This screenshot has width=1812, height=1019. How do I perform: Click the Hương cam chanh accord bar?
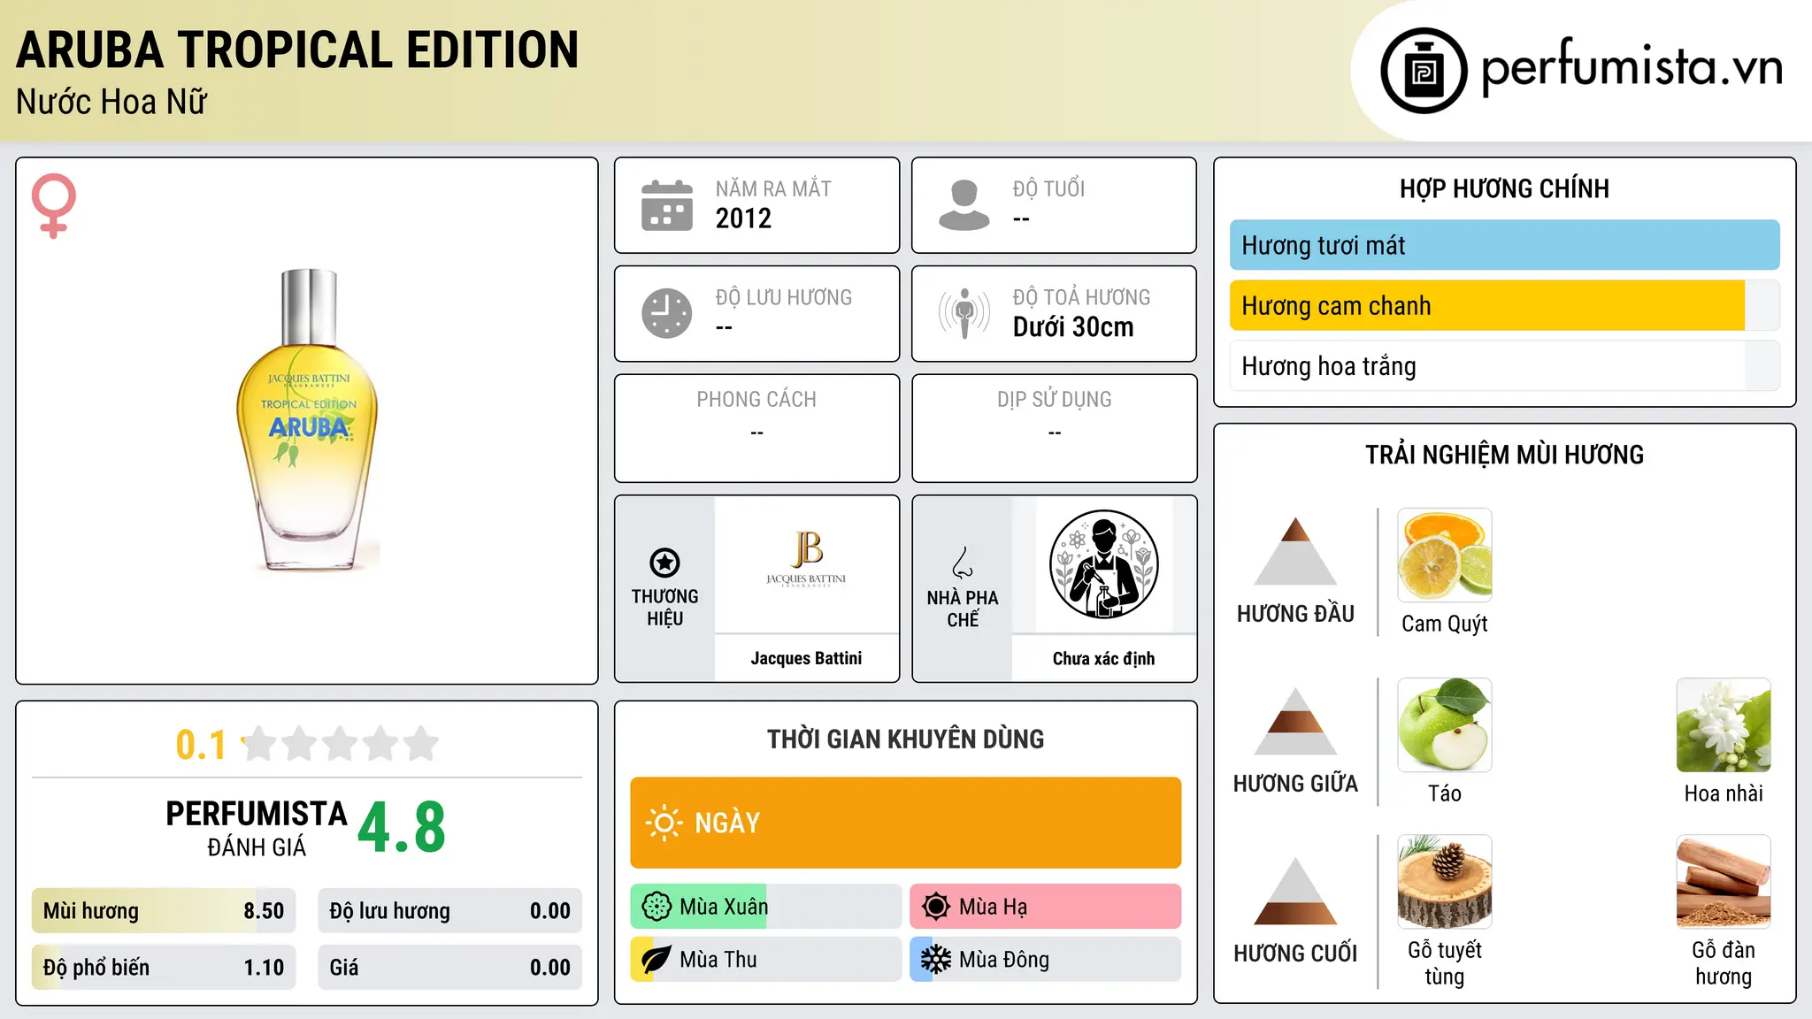tap(1505, 306)
